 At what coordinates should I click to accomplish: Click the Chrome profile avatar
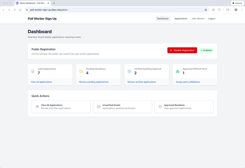pyautogui.click(x=236, y=10)
